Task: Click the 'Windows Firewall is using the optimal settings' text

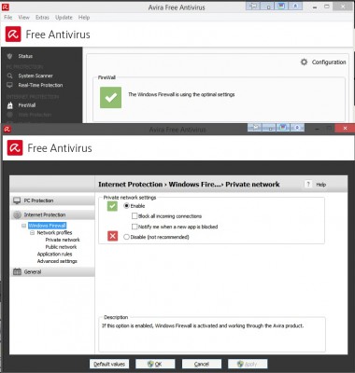Action: (181, 94)
